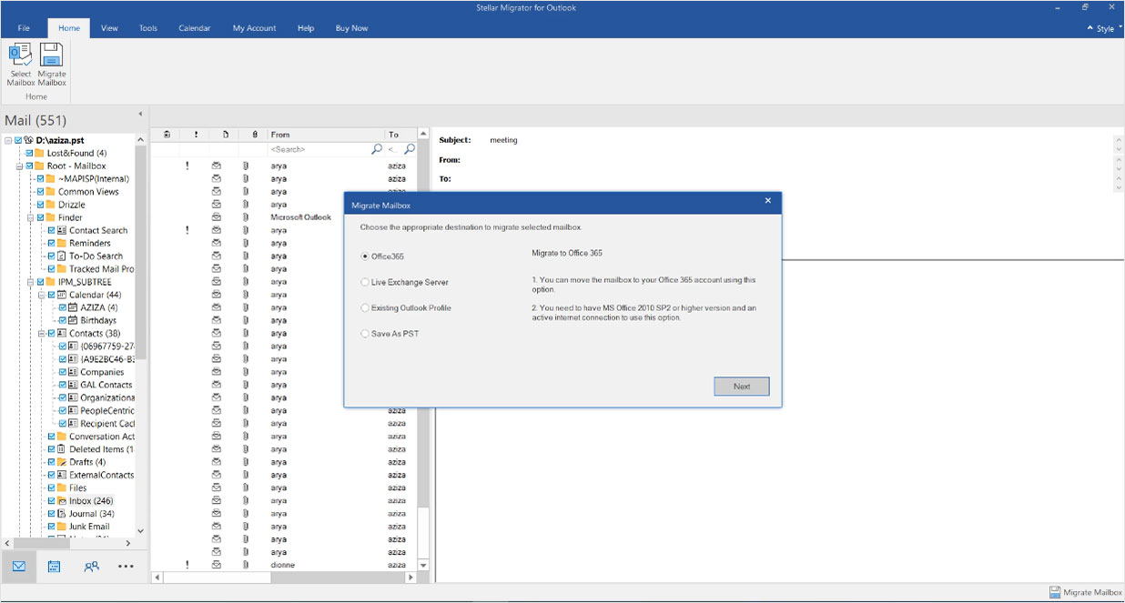Collapse the left mail pane arrow
This screenshot has height=603, width=1125.
[140, 114]
